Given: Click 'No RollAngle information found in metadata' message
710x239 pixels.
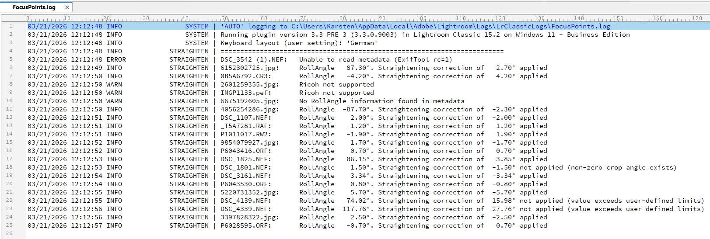Looking at the screenshot, I should click(381, 101).
